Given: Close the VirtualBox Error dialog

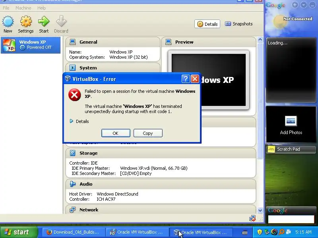Looking at the screenshot, I should coord(195,79).
